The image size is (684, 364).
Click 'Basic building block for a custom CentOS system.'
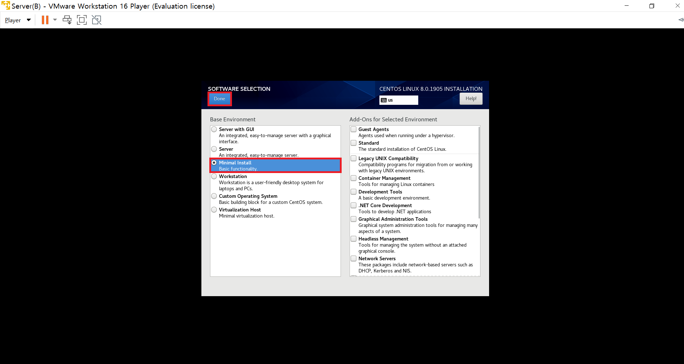point(271,202)
